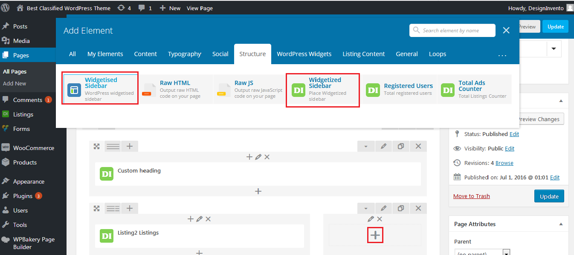Viewport: 574px width, 255px height.
Task: Add Registered Users element
Action: [400, 89]
